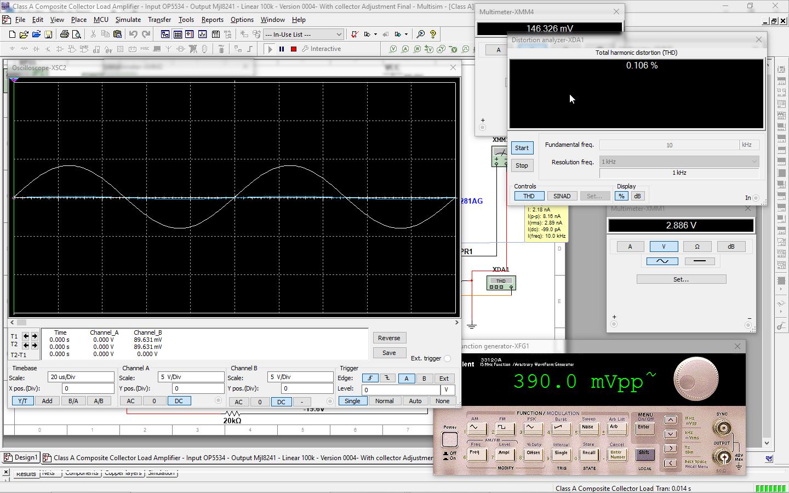Move cursor T1 to the right

(35, 336)
